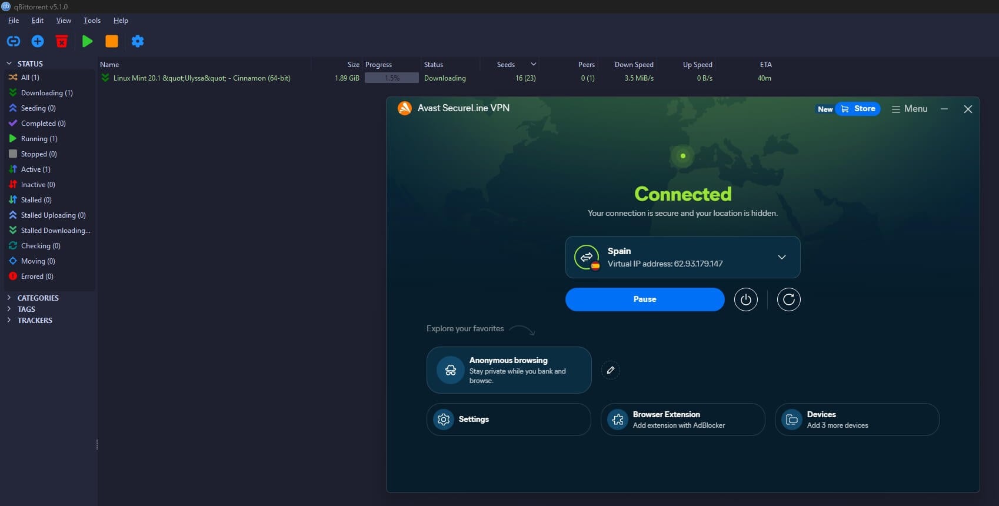The height and width of the screenshot is (506, 999).
Task: Click the Add Torrent Link toolbar icon
Action: click(14, 41)
